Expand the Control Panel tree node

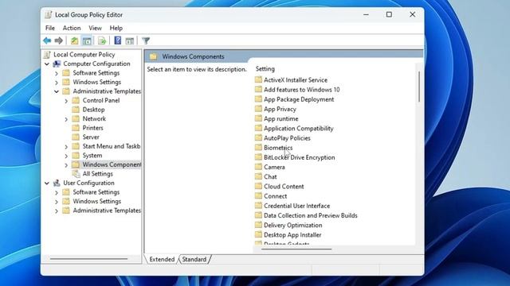66,101
